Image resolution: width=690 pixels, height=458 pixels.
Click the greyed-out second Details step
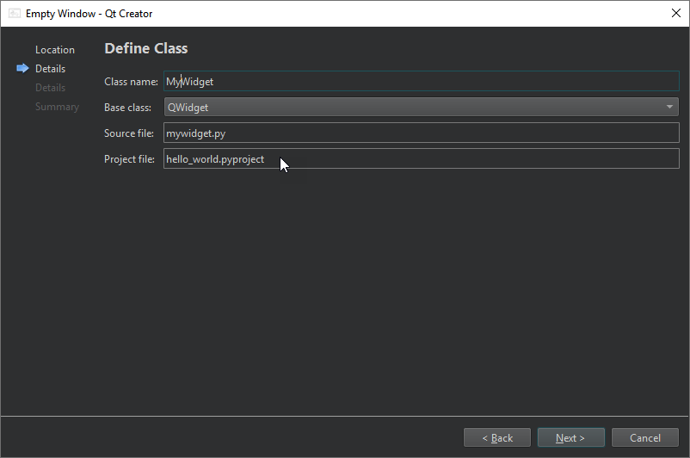point(50,88)
